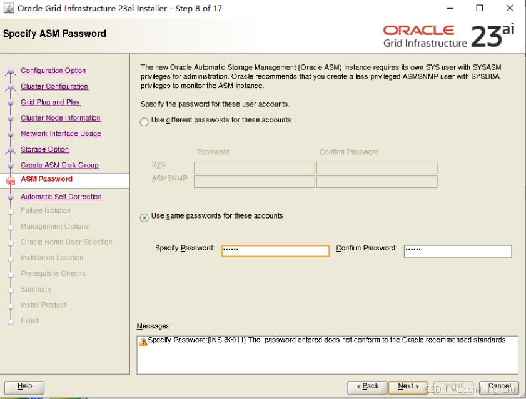Image resolution: width=526 pixels, height=399 pixels.
Task: Go to Automatic Self Correction step
Action: click(61, 197)
